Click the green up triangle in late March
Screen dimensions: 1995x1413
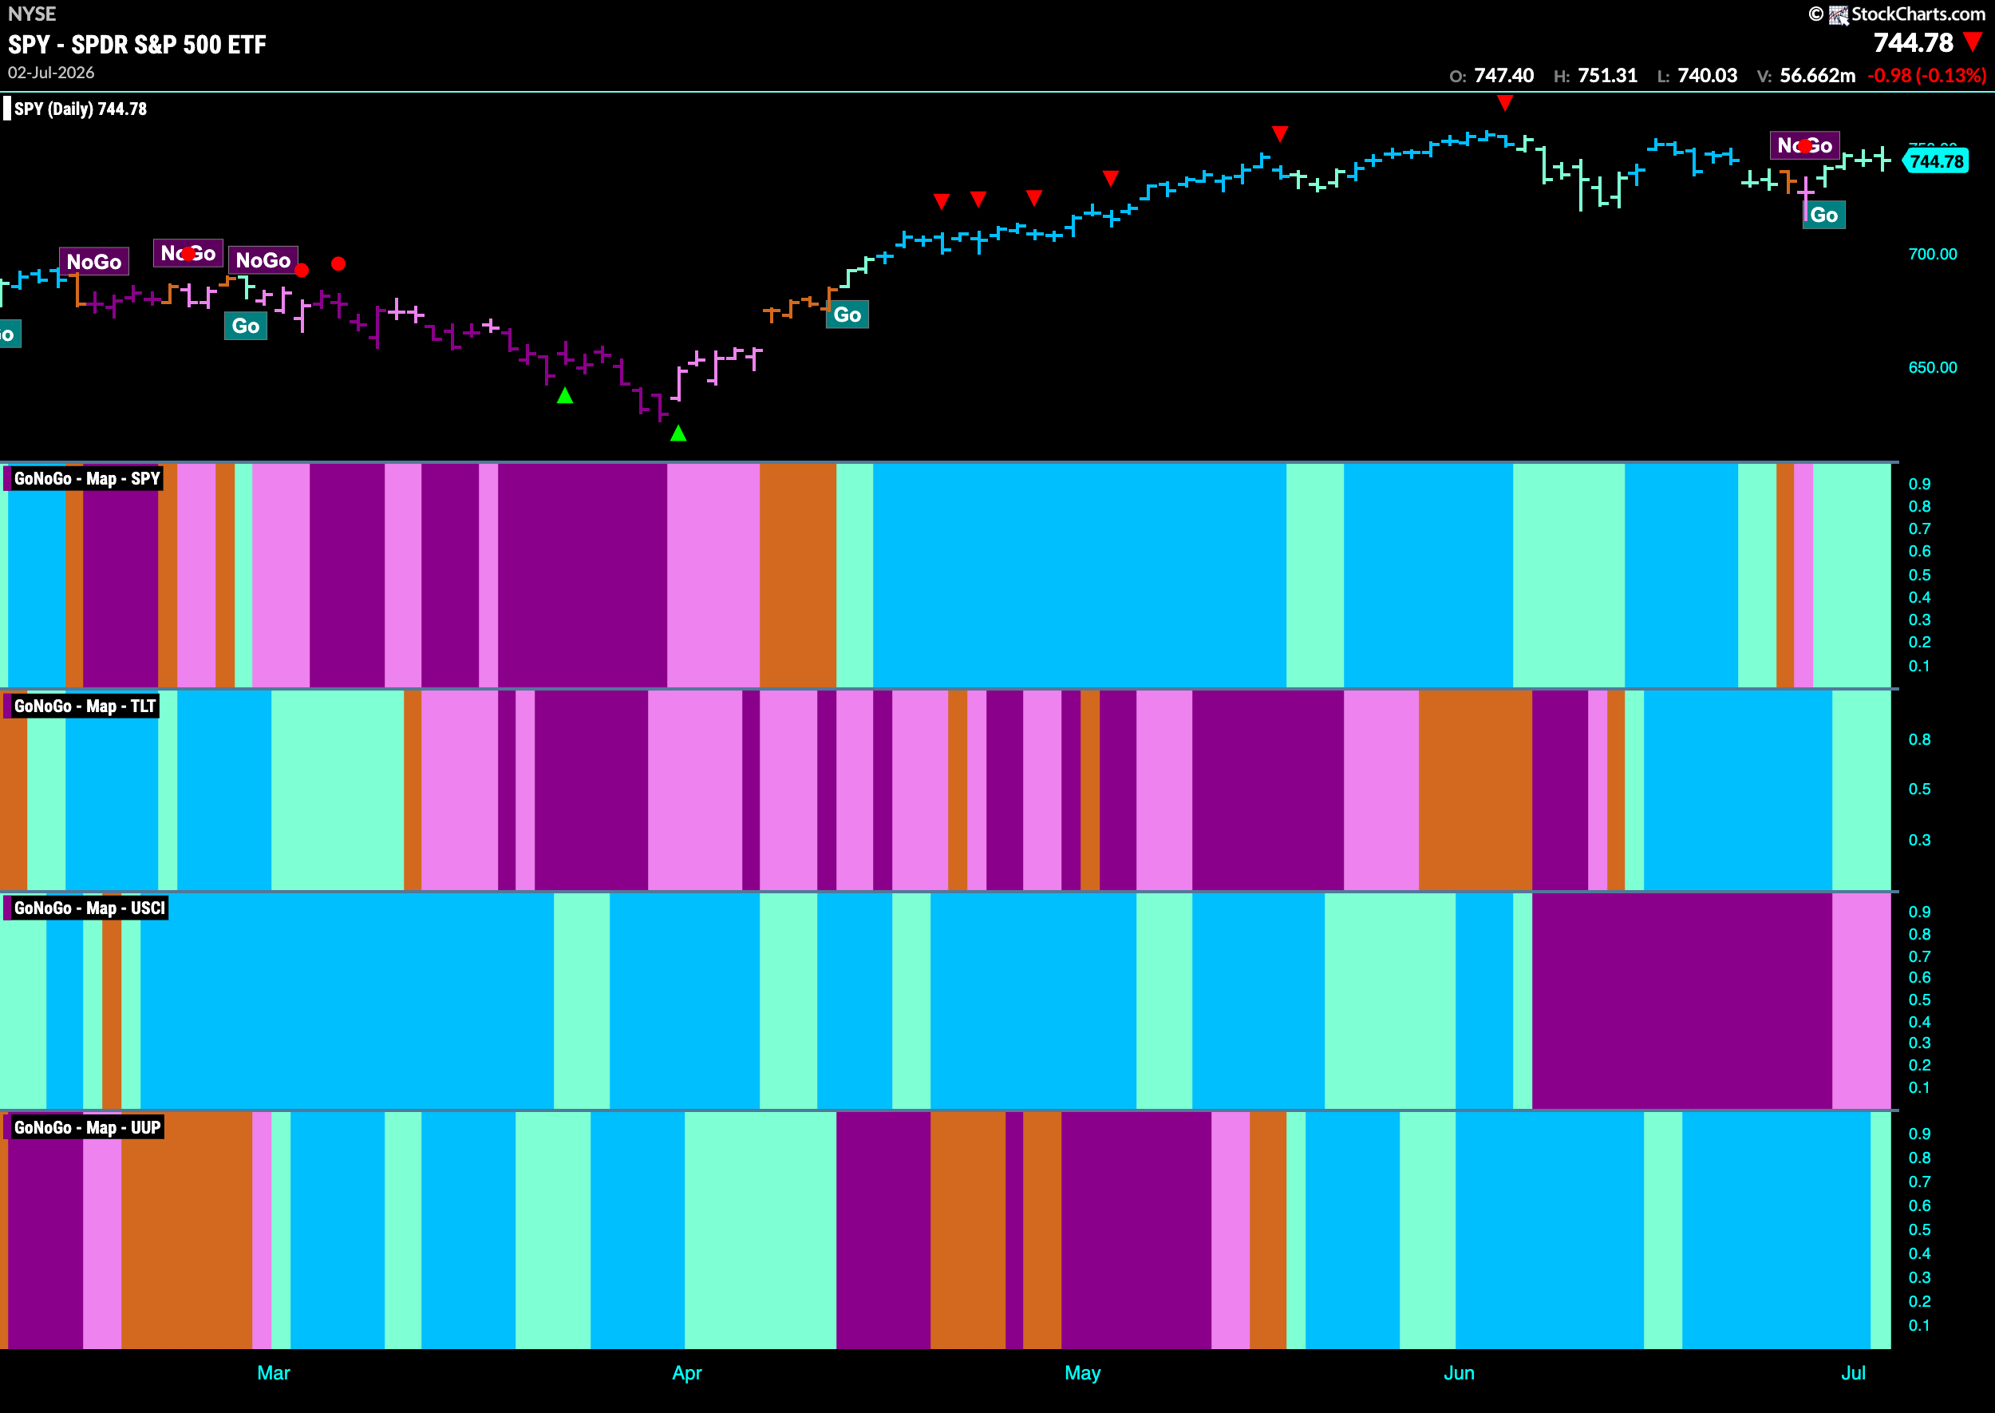click(x=565, y=396)
